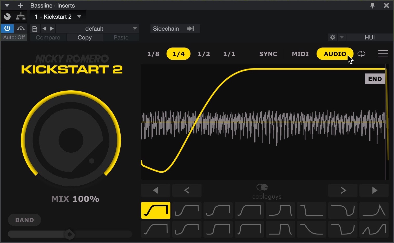Select the sixth curve preset in the top row
The image size is (394, 243).
[312, 210]
